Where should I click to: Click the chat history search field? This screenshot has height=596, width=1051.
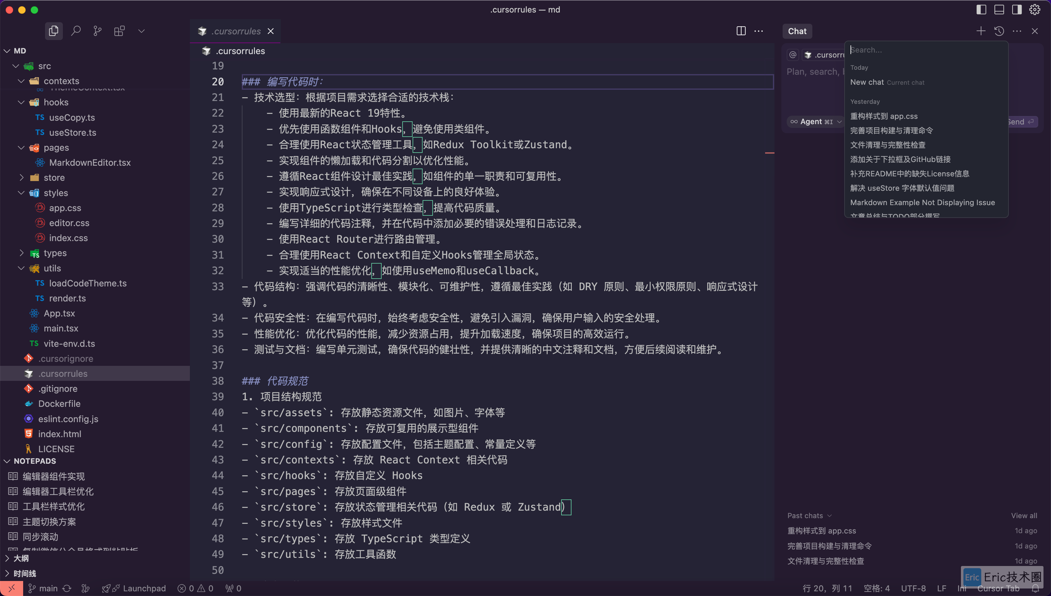click(x=926, y=50)
